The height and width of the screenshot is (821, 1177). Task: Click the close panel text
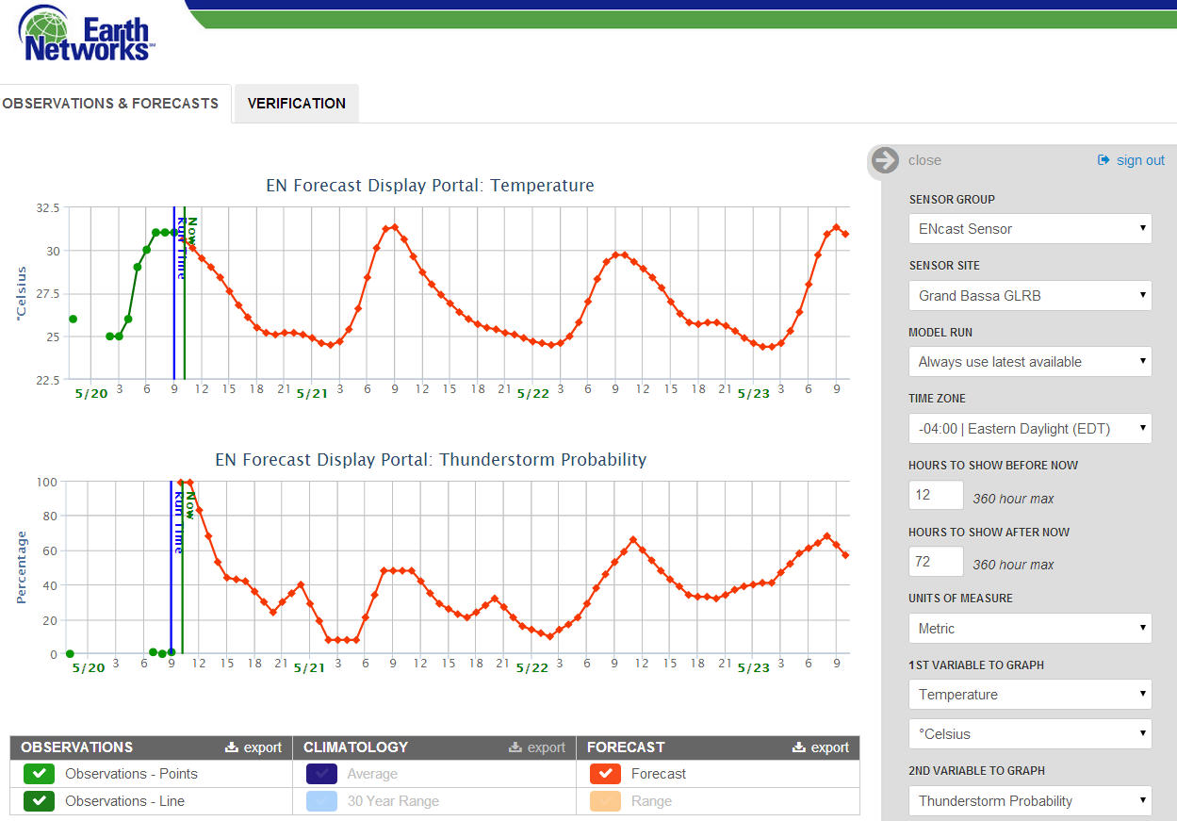tap(924, 160)
